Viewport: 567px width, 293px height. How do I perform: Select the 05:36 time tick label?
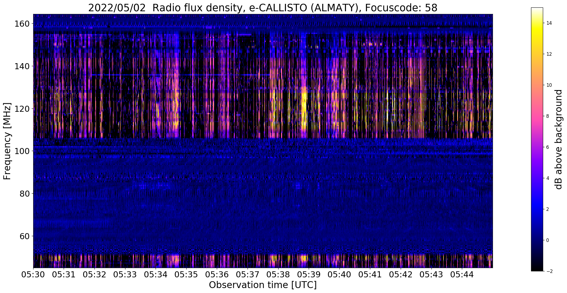click(x=217, y=274)
